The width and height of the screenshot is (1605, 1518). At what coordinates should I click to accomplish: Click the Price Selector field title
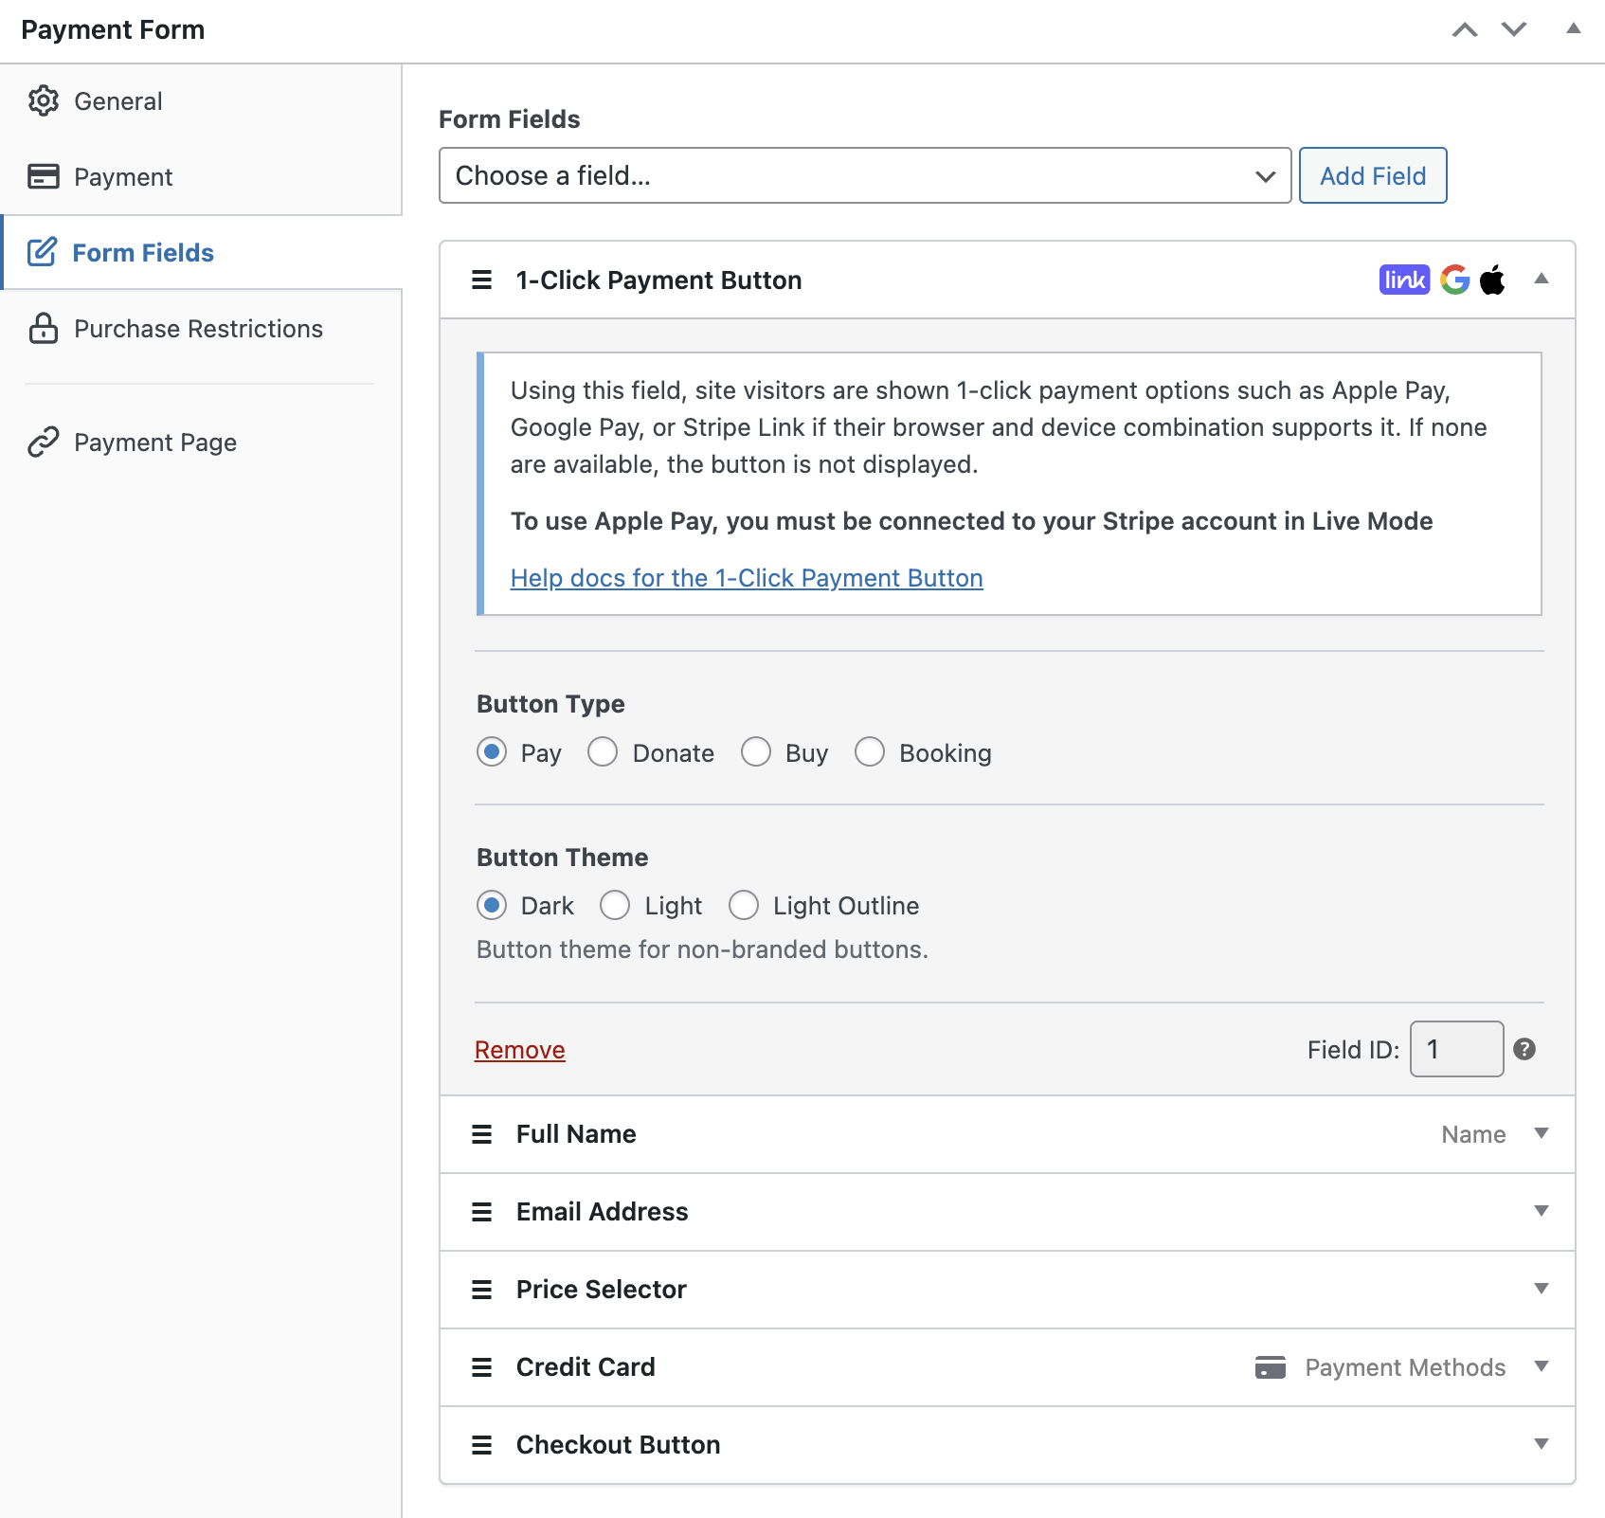[602, 1290]
